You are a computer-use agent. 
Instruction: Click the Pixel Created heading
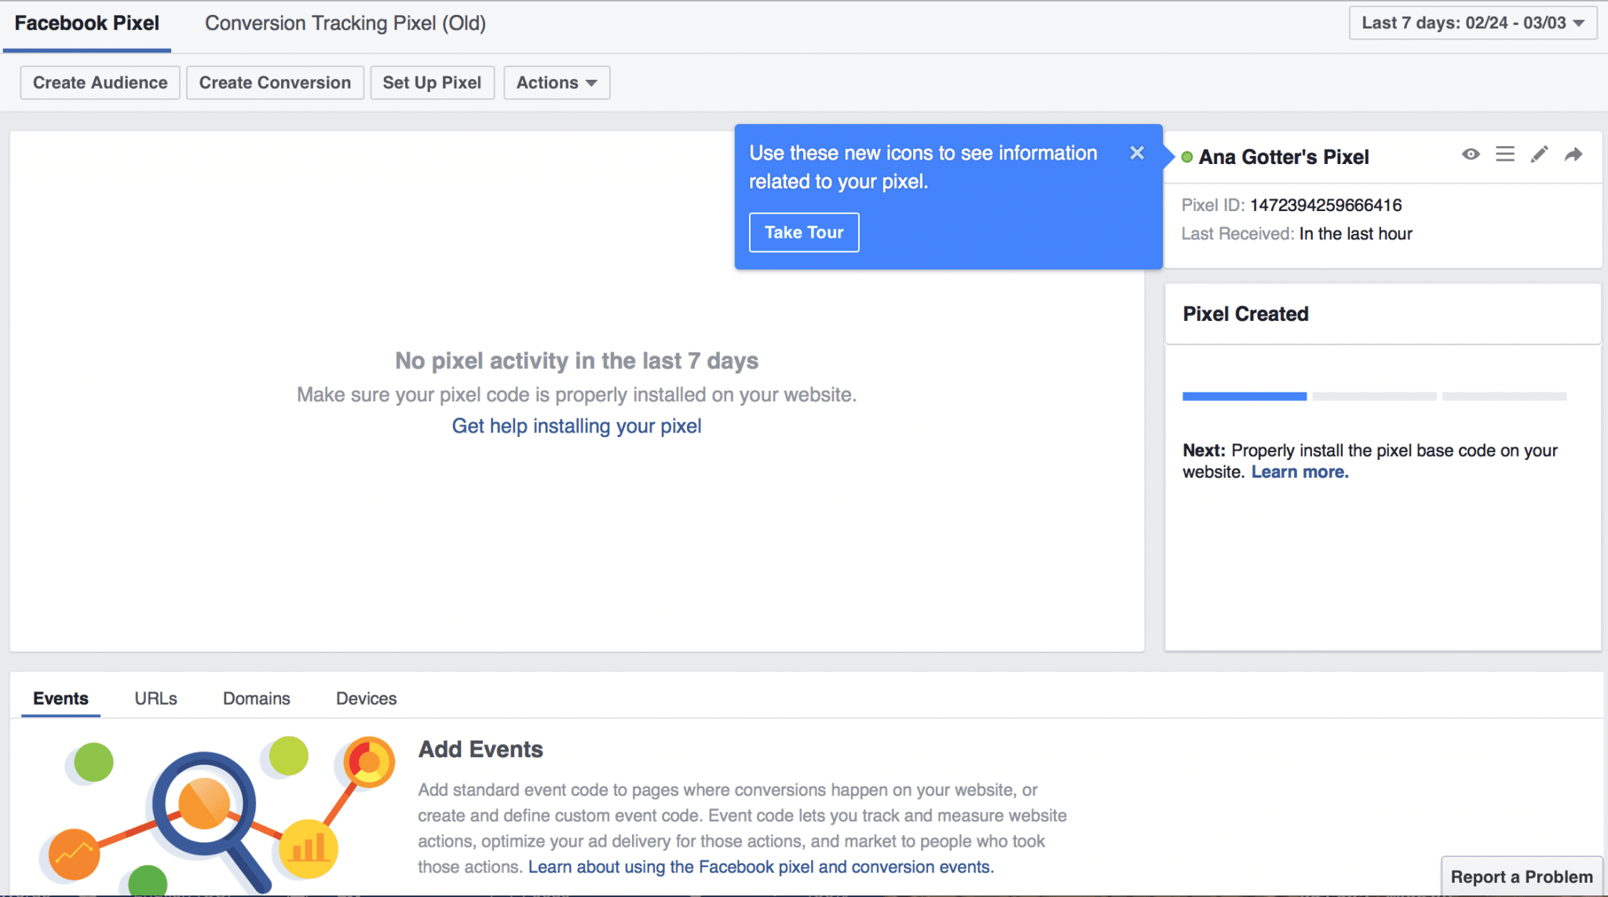click(x=1245, y=314)
